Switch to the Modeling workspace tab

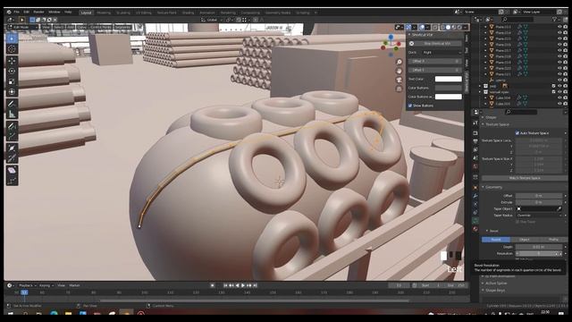[104, 13]
